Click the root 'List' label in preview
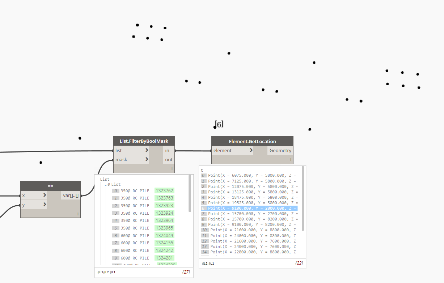This screenshot has height=283, width=444. click(x=105, y=179)
